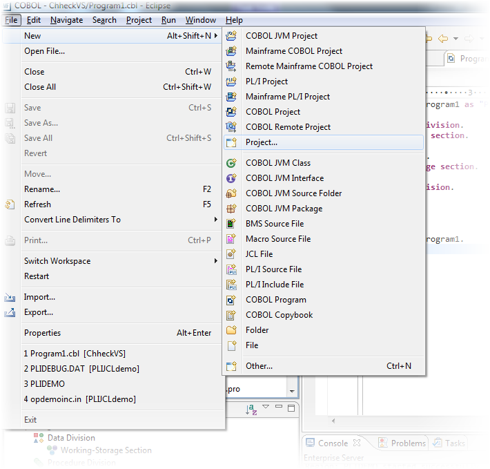Viewport: 490px width, 469px height.
Task: Click the COBOL Remote Project icon
Action: point(231,127)
